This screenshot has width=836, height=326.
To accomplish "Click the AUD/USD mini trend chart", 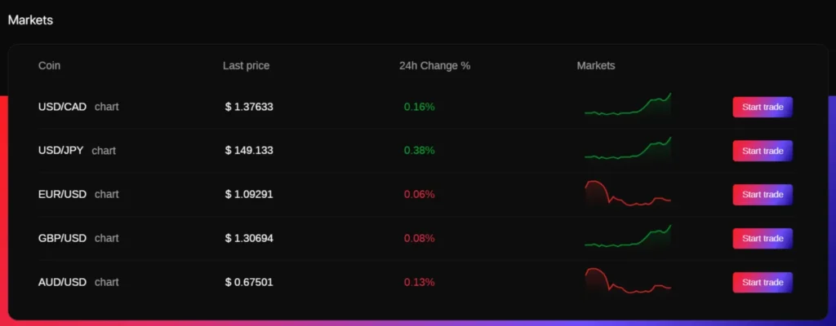I will pyautogui.click(x=628, y=281).
